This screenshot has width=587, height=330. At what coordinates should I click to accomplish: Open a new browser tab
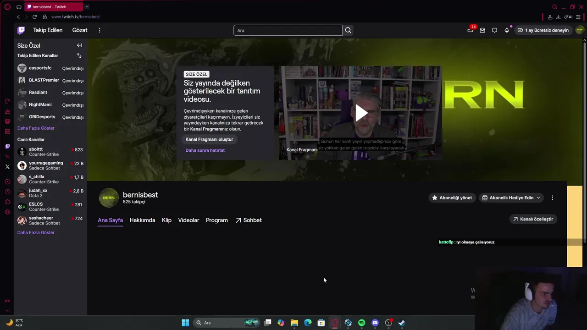point(87,7)
